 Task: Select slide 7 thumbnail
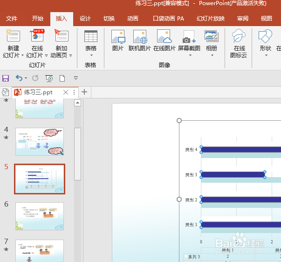(40, 251)
